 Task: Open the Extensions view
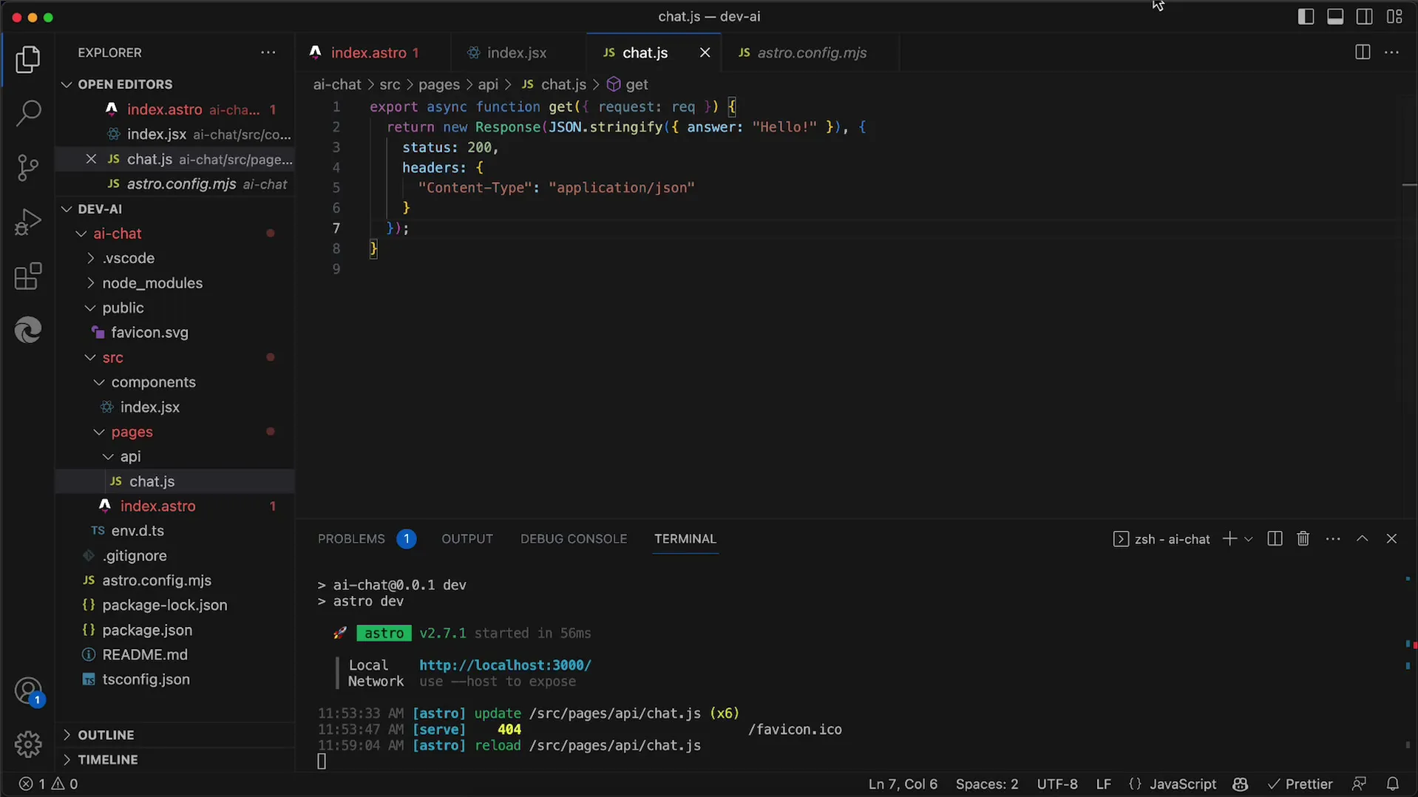point(28,277)
